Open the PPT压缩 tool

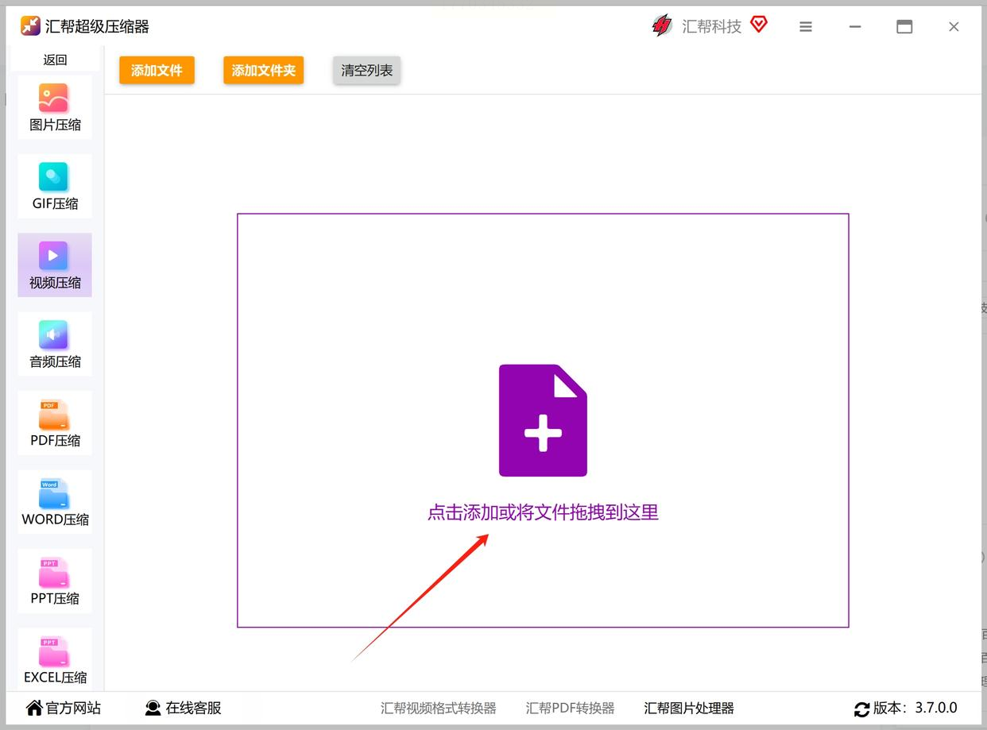pos(55,581)
